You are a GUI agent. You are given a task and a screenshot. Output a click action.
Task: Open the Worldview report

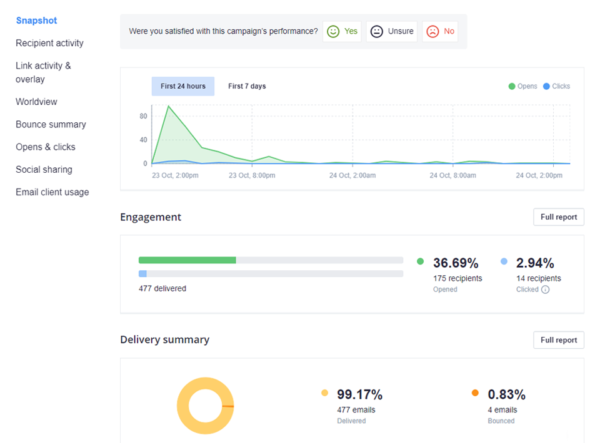(x=36, y=102)
